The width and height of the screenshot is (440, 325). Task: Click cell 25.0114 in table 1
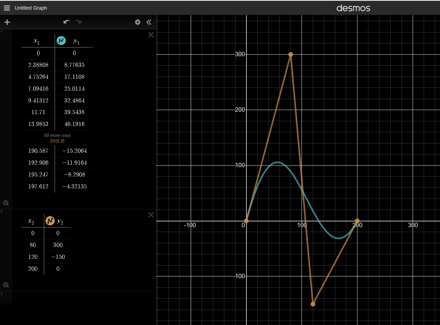pyautogui.click(x=74, y=89)
